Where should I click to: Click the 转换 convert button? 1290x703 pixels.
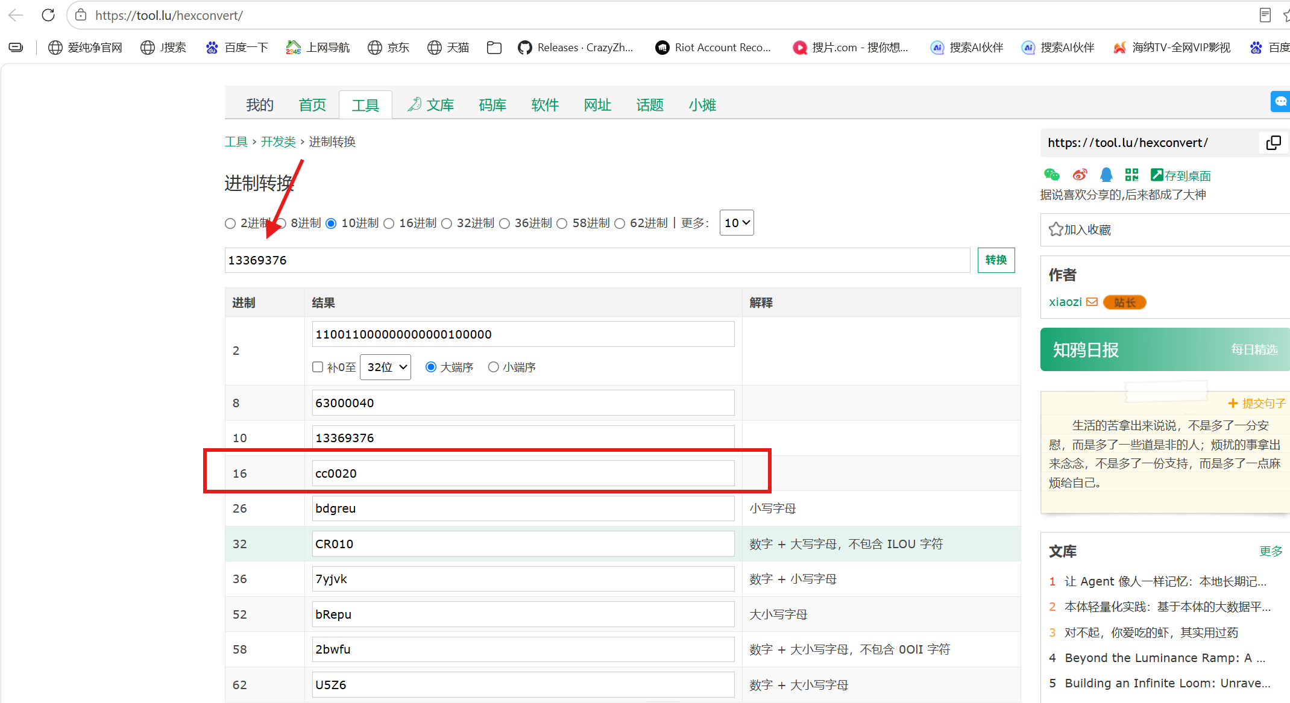pyautogui.click(x=996, y=260)
